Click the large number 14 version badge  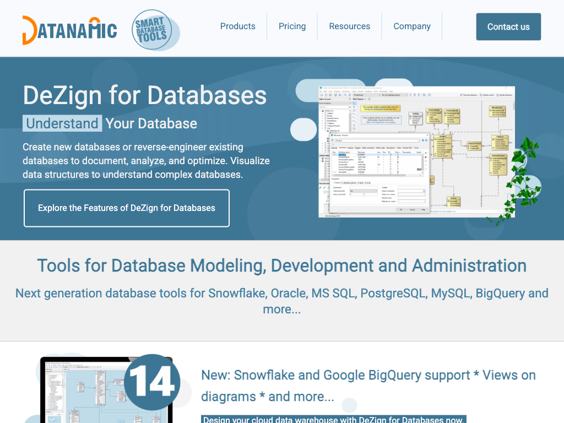[x=152, y=382]
